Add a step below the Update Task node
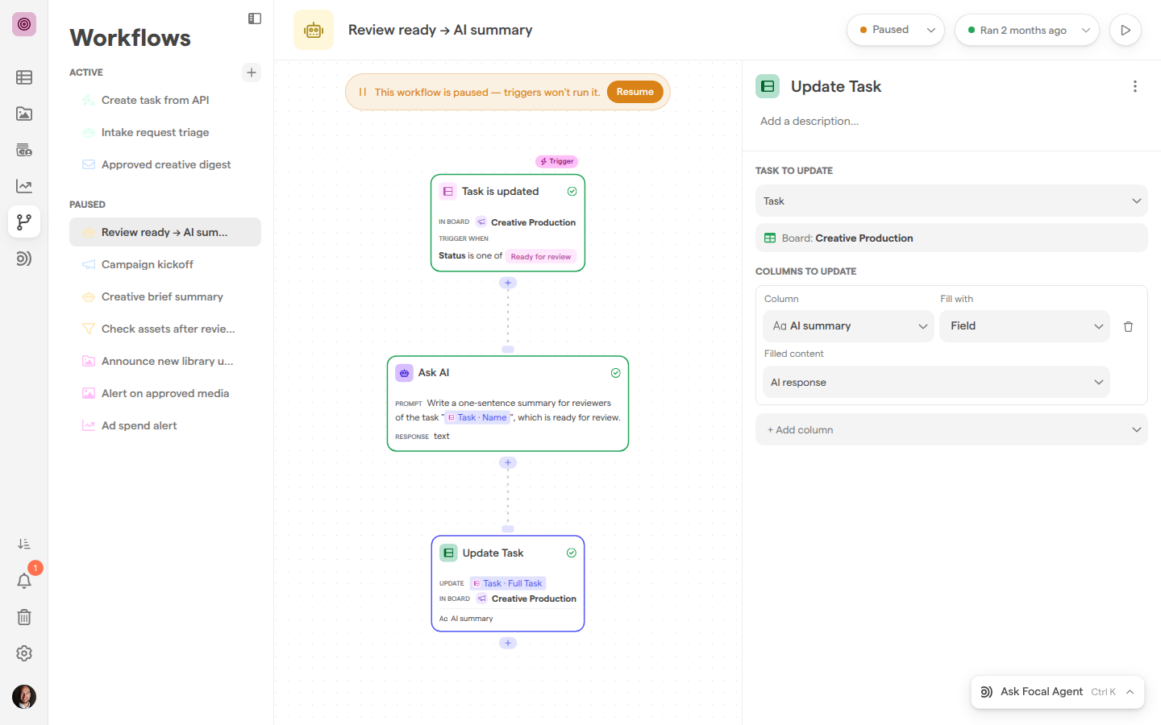The height and width of the screenshot is (725, 1161). tap(508, 643)
